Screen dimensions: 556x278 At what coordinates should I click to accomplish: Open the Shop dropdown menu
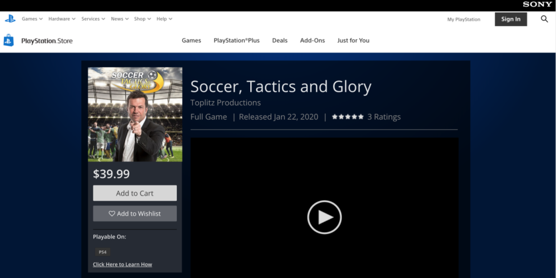[142, 19]
